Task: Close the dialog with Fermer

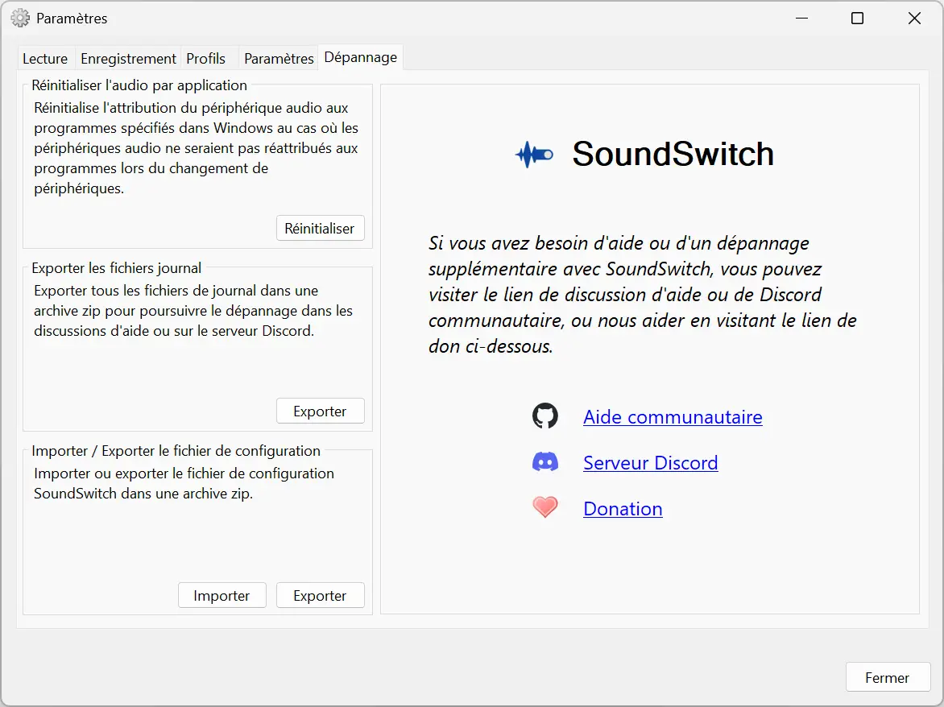Action: tap(888, 677)
